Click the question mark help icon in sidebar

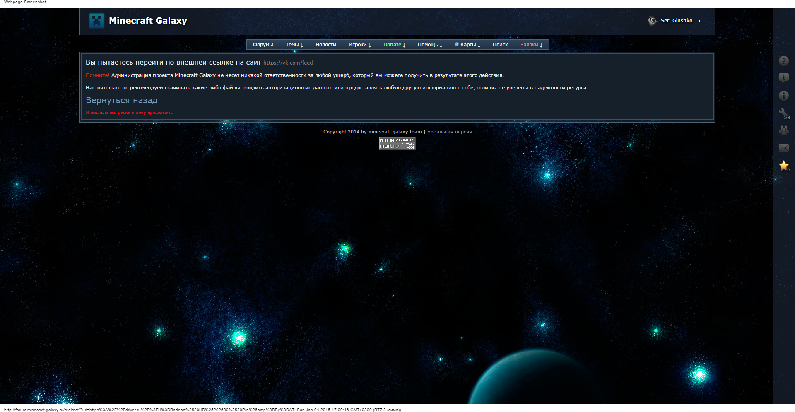(783, 61)
